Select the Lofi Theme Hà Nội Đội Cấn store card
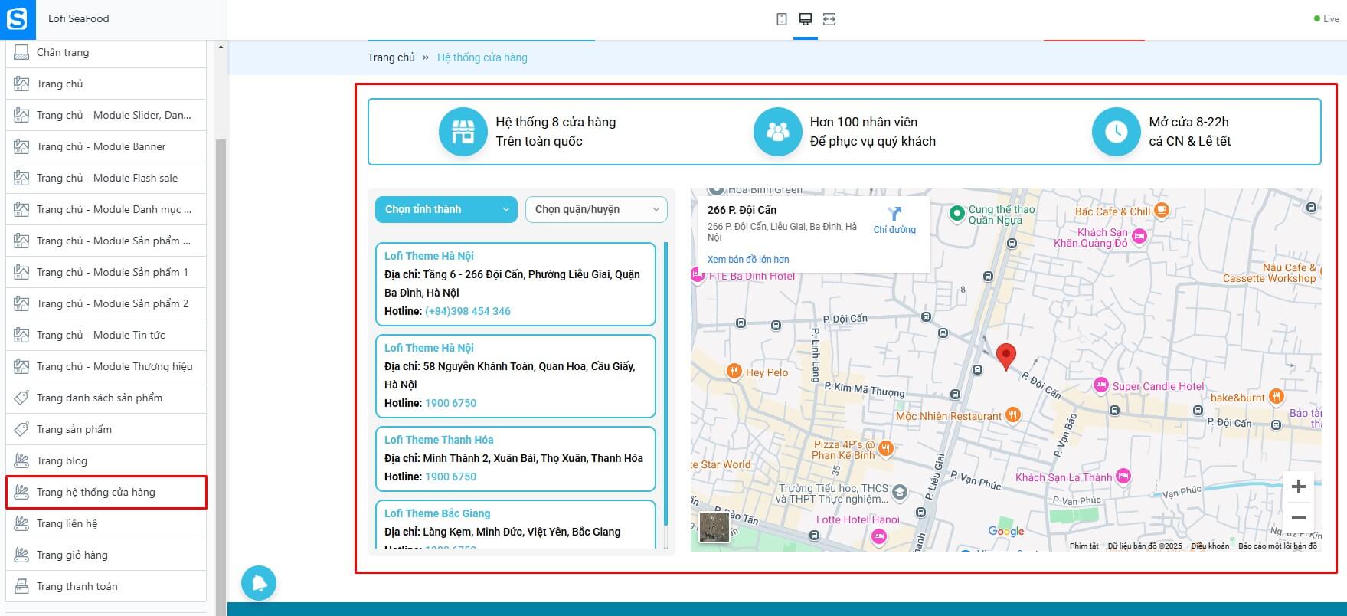This screenshot has width=1347, height=616. click(515, 284)
